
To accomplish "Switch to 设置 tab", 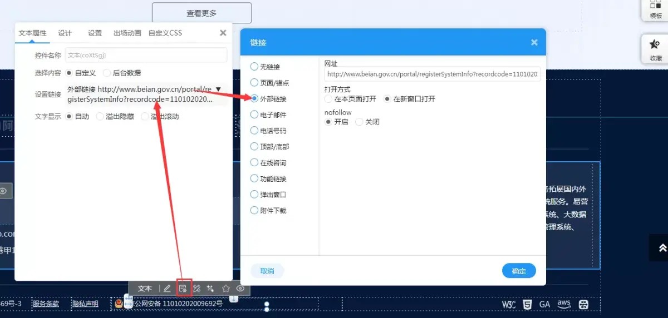I will [x=95, y=33].
